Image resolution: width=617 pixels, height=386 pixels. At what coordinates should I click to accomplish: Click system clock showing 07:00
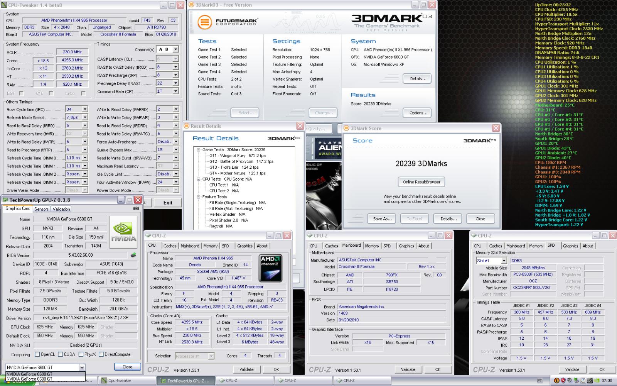point(607,381)
